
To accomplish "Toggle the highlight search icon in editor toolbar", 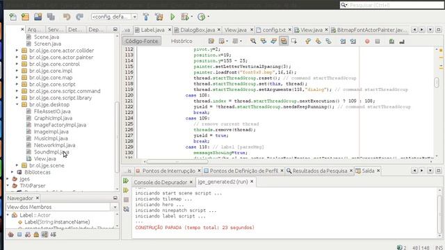I will click(284, 41).
